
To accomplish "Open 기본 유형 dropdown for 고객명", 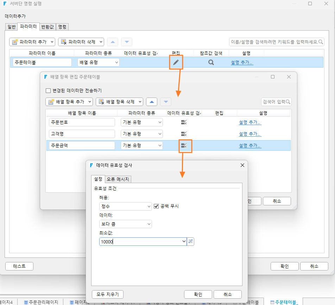I will pyautogui.click(x=142, y=134).
